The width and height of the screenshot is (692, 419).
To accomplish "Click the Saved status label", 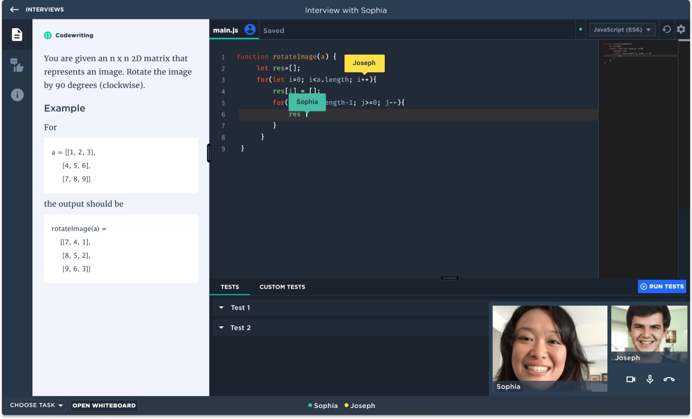I will [x=274, y=30].
